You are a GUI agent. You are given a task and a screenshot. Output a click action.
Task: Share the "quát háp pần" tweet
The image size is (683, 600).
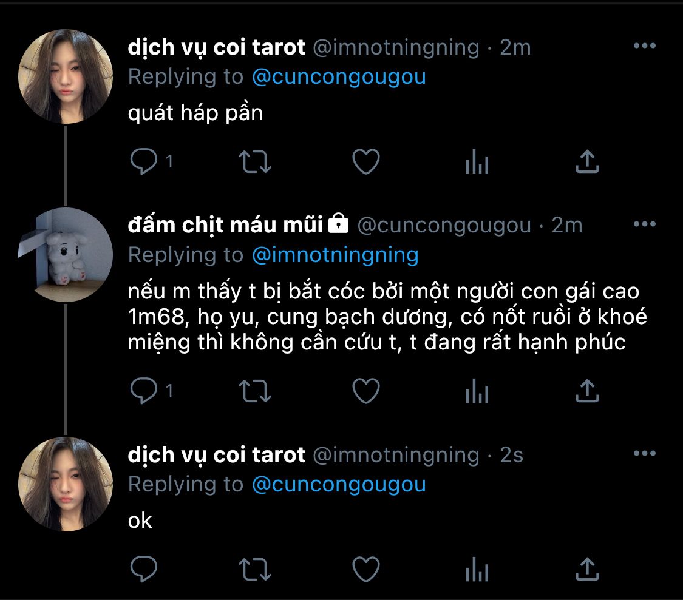tap(587, 162)
